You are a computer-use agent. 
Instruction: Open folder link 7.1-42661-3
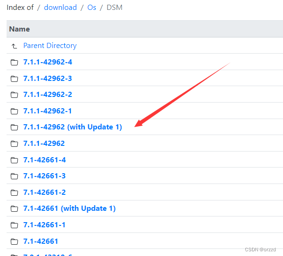click(45, 176)
